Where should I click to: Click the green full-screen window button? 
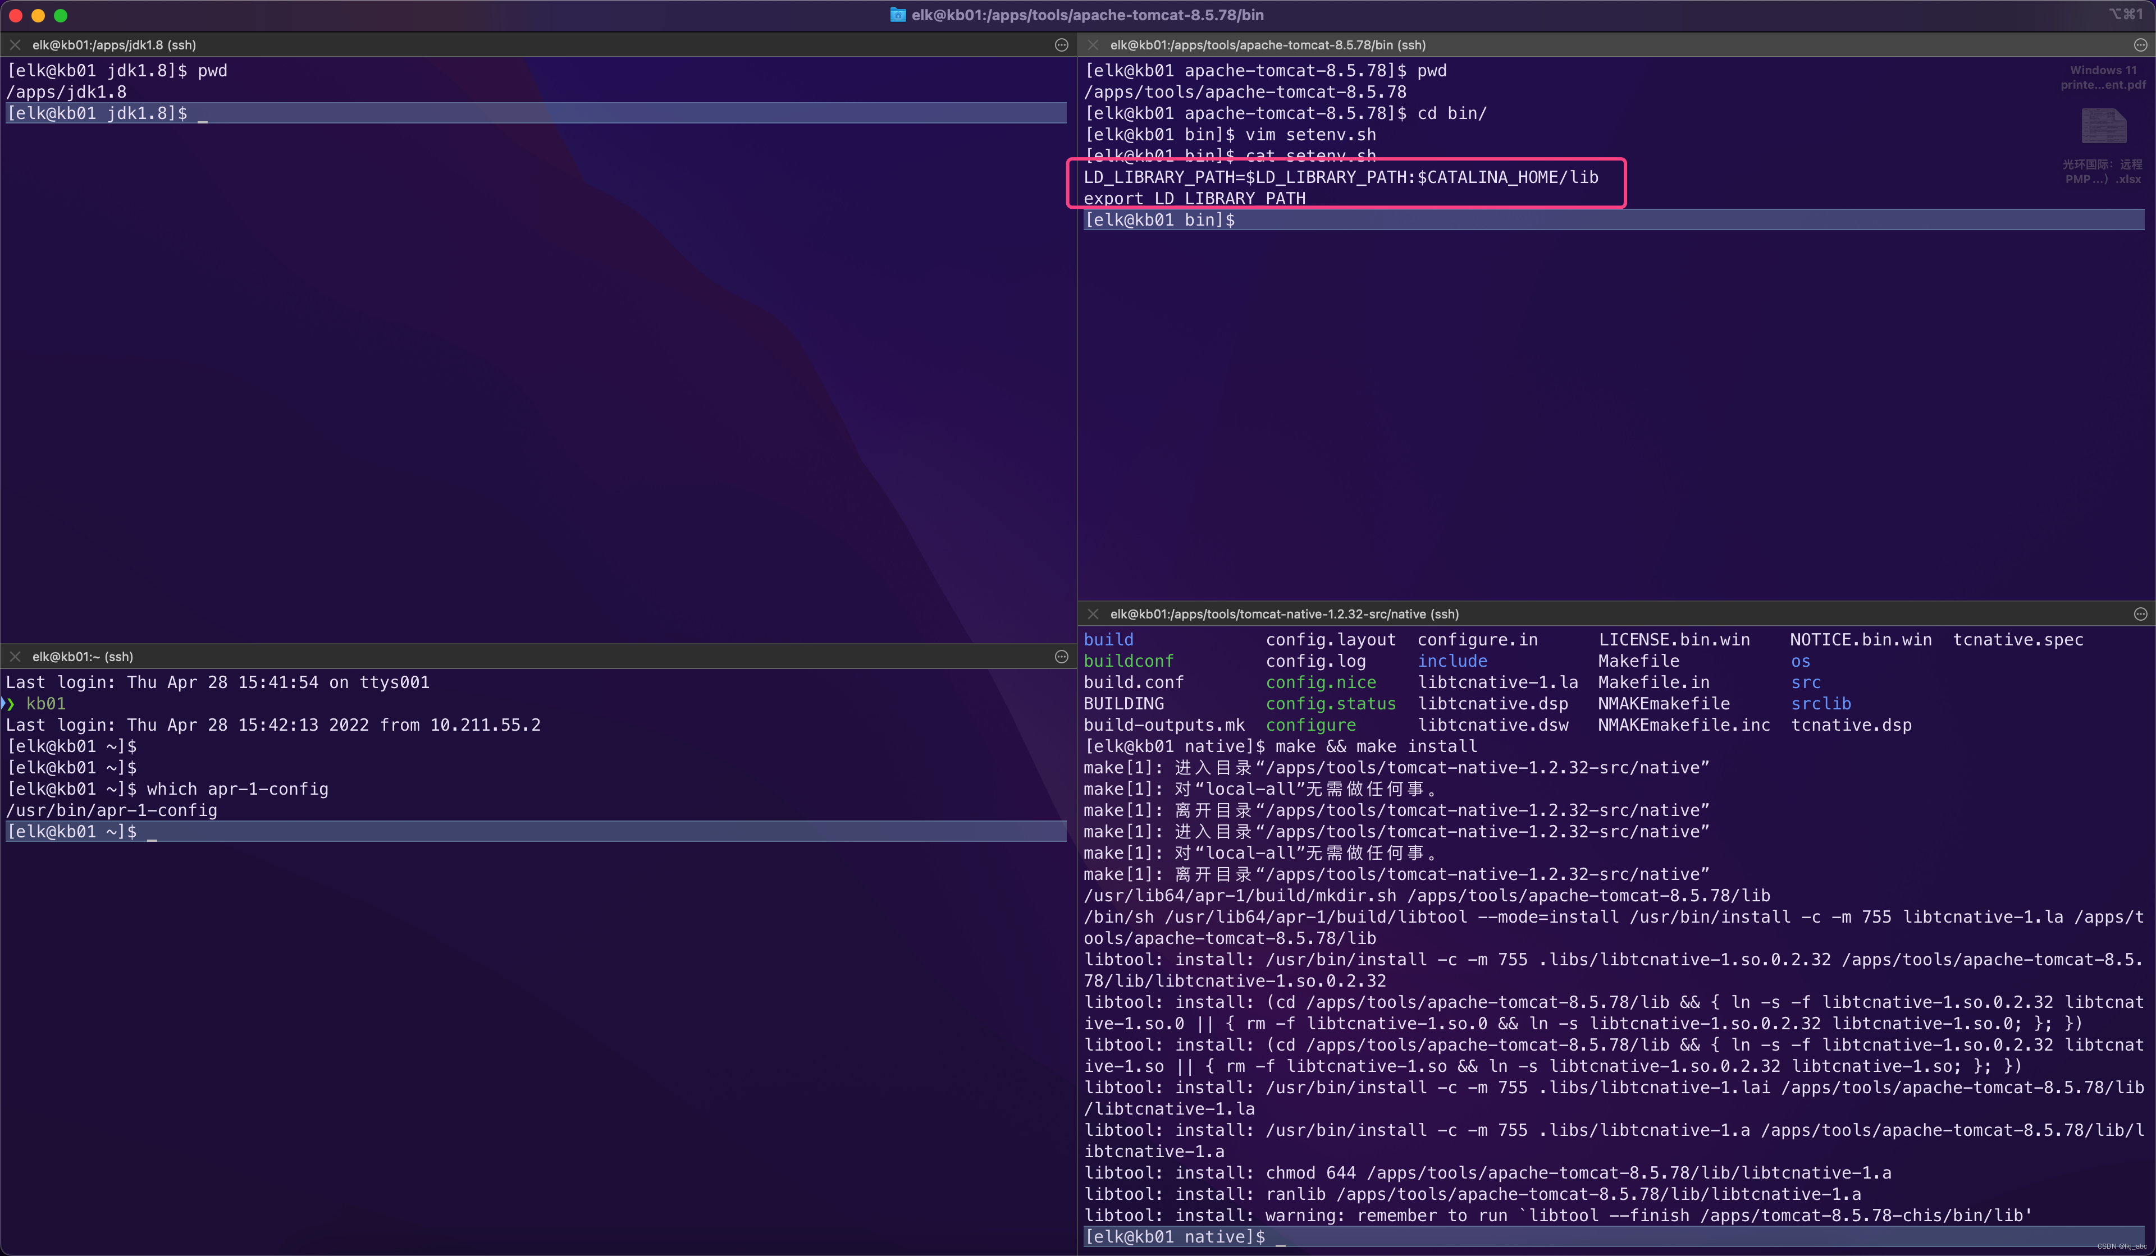pyautogui.click(x=60, y=15)
